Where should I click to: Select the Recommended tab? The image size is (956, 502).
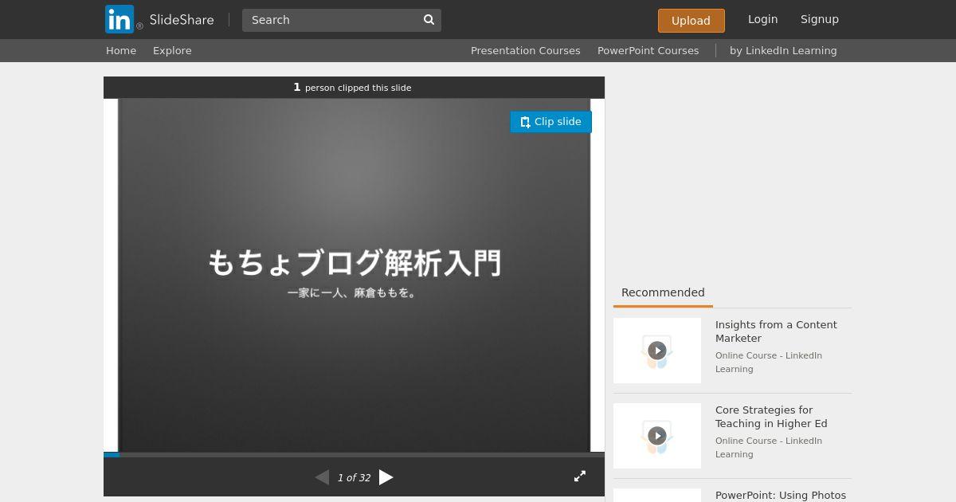click(663, 292)
